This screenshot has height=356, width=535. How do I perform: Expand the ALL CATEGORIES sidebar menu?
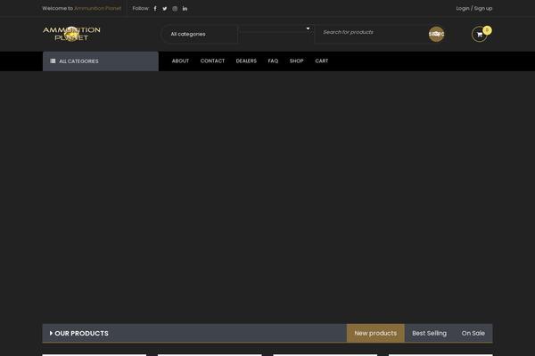pyautogui.click(x=100, y=61)
